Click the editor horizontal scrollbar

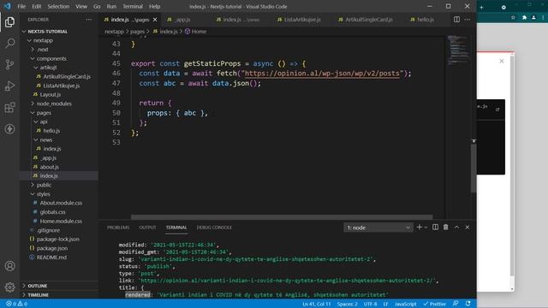point(282,216)
